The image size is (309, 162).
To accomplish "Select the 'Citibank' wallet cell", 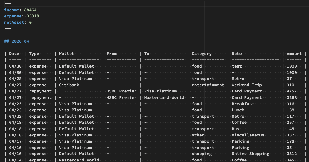I will pos(69,85).
